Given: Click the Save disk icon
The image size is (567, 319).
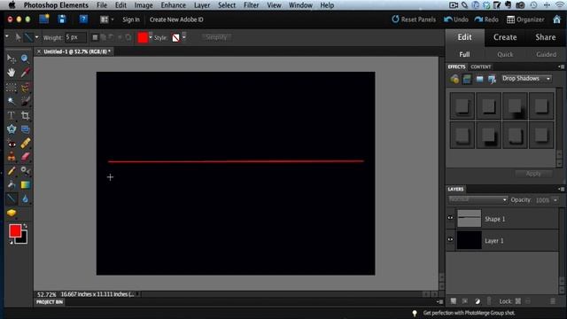Looking at the screenshot, I should coord(62,19).
